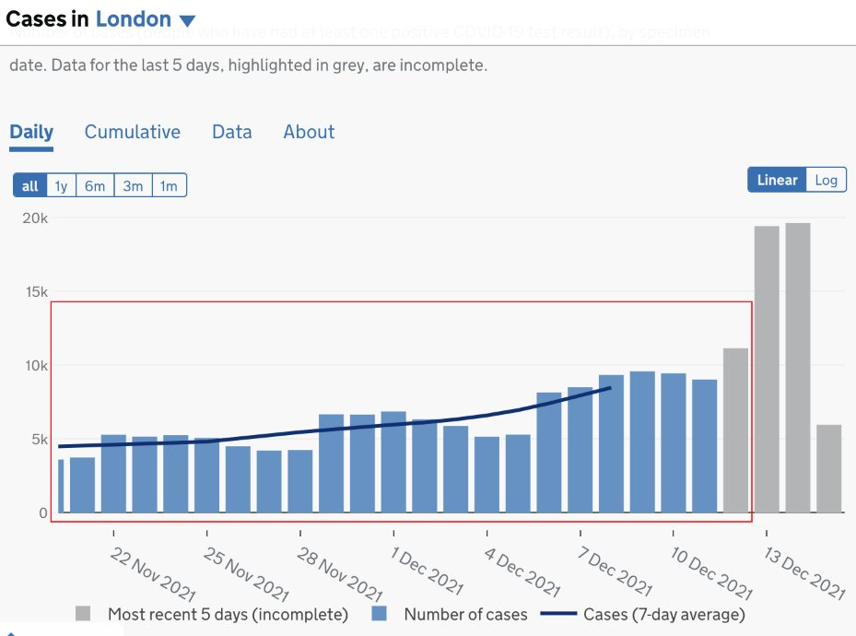
Task: Toggle the dark 7-day average legend line
Action: point(558,614)
